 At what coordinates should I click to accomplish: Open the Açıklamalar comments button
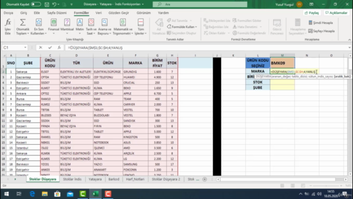click(336, 13)
